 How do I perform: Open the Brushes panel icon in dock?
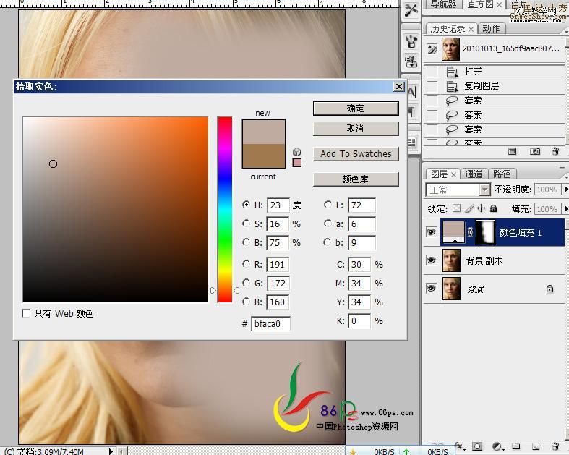tap(411, 41)
